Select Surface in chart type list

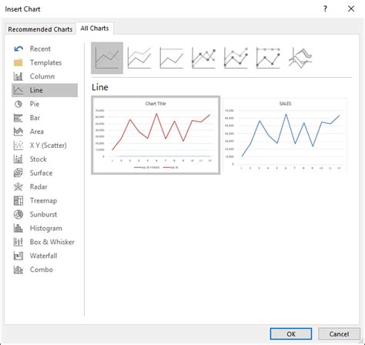pos(45,173)
